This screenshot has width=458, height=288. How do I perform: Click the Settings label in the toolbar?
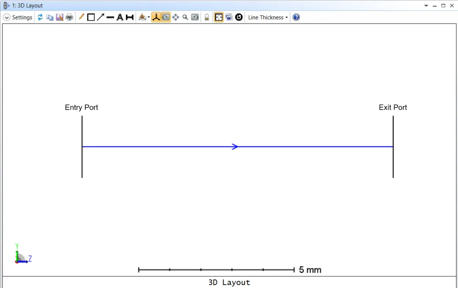click(22, 17)
